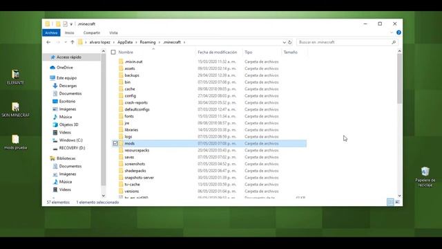Image resolution: width=442 pixels, height=249 pixels.
Task: Select the snapshots-server folder
Action: [x=140, y=178]
